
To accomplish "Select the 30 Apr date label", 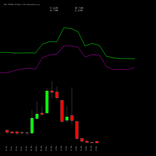I will [x=26, y=149].
